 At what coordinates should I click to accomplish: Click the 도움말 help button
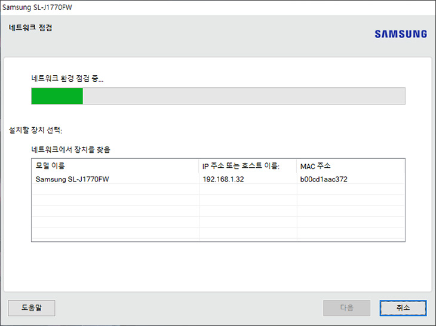32,308
